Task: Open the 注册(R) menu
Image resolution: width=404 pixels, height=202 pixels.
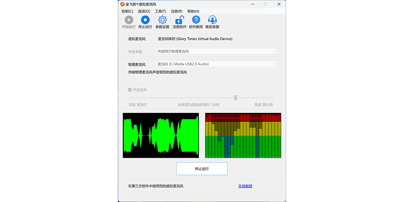Action: pyautogui.click(x=176, y=11)
